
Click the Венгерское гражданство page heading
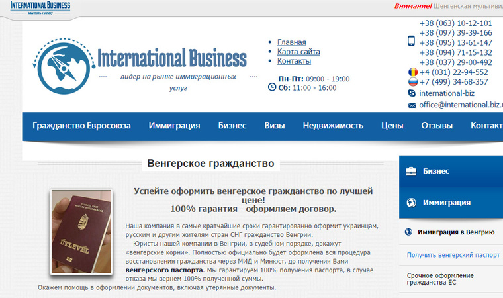(210, 163)
